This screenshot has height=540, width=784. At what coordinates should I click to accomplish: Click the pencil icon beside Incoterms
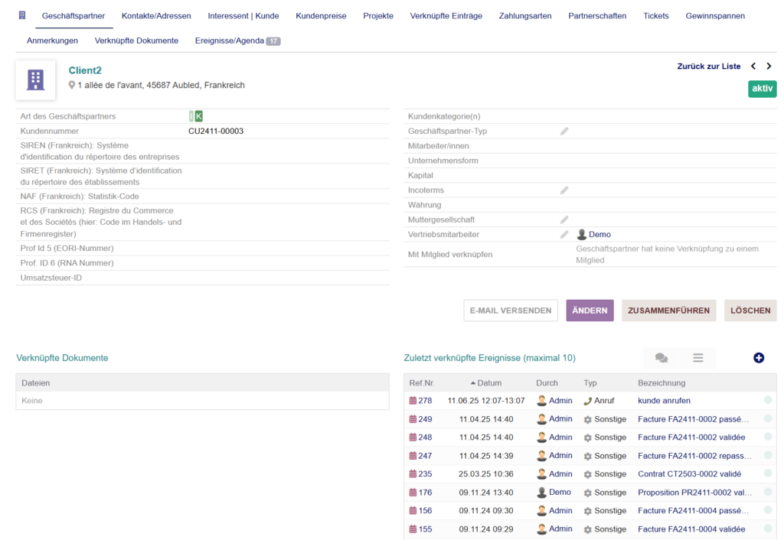click(x=564, y=190)
